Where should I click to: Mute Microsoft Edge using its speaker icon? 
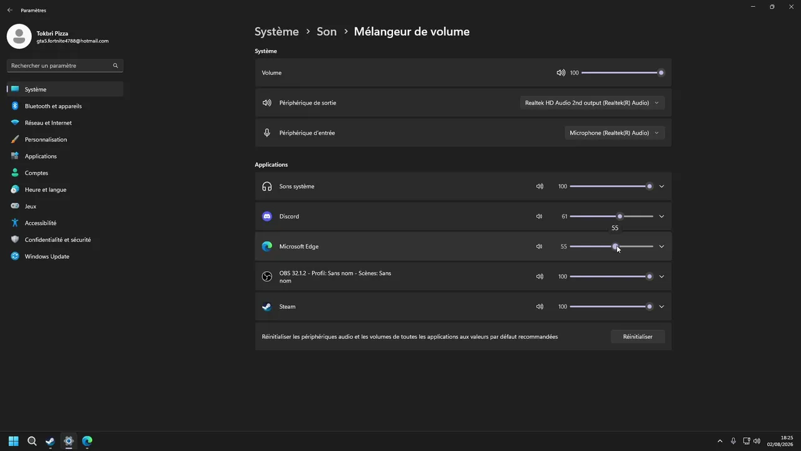[539, 246]
